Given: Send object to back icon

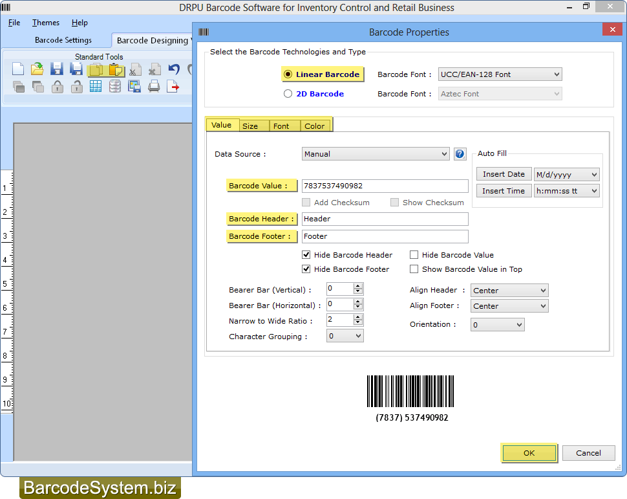Looking at the screenshot, I should point(37,87).
